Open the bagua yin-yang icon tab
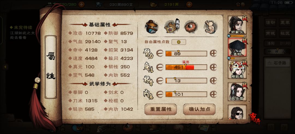 (191, 27)
